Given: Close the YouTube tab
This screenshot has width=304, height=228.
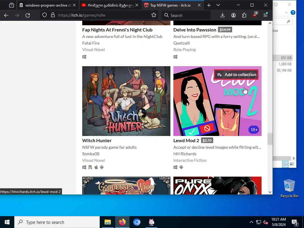Looking at the screenshot, I should (137, 5).
